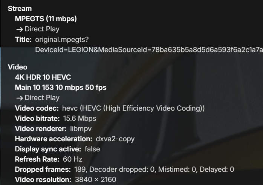Click the arrow icon under the MPEGTS stream

coord(19,29)
